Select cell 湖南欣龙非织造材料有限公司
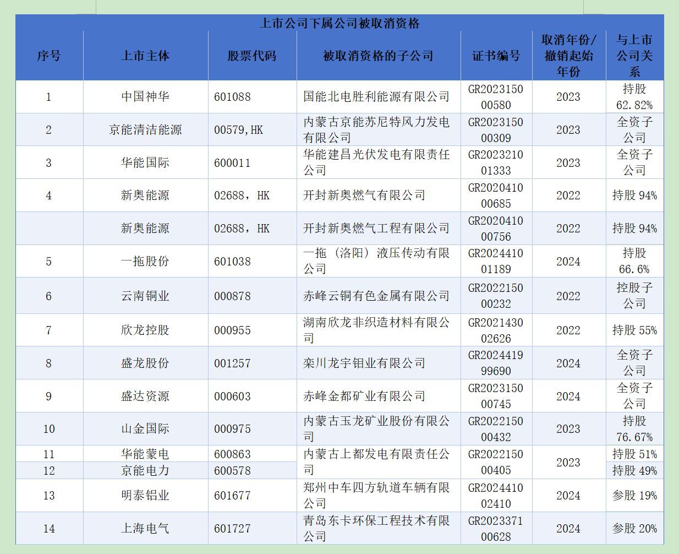The width and height of the screenshot is (679, 554). tap(379, 330)
